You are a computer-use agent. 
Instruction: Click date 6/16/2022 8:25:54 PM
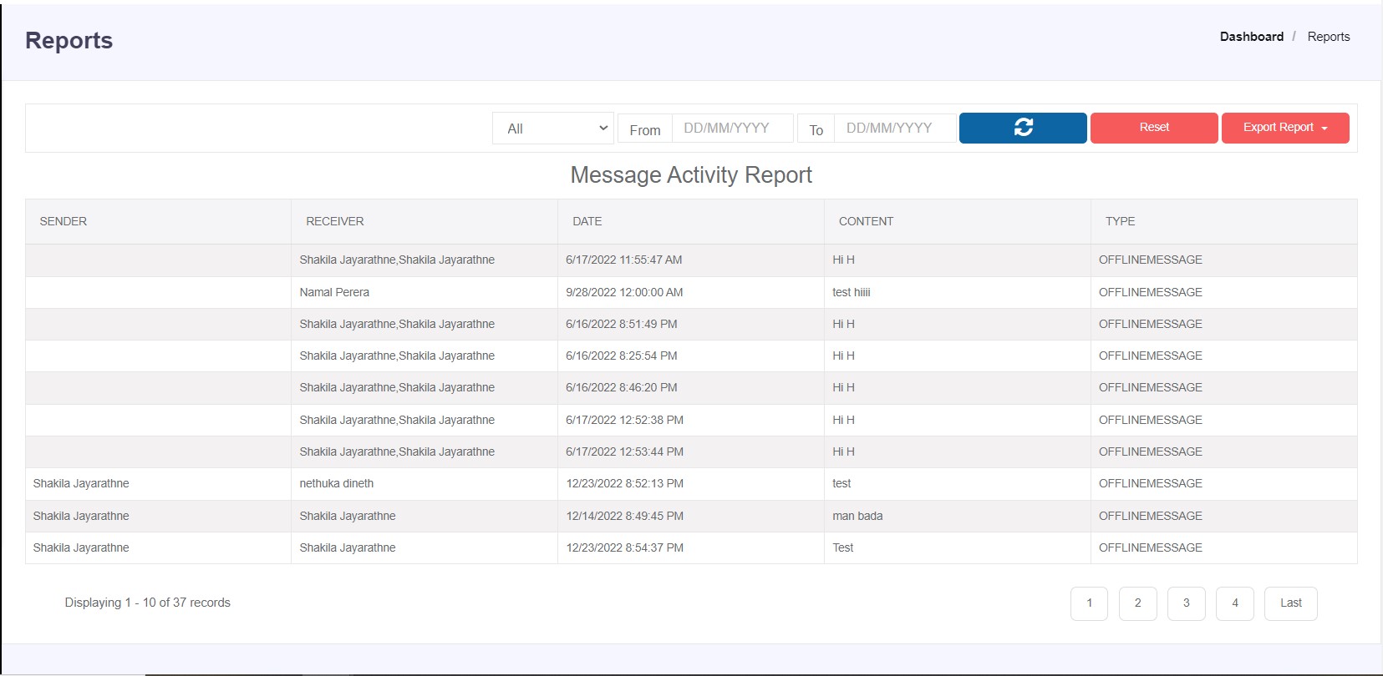click(x=622, y=356)
